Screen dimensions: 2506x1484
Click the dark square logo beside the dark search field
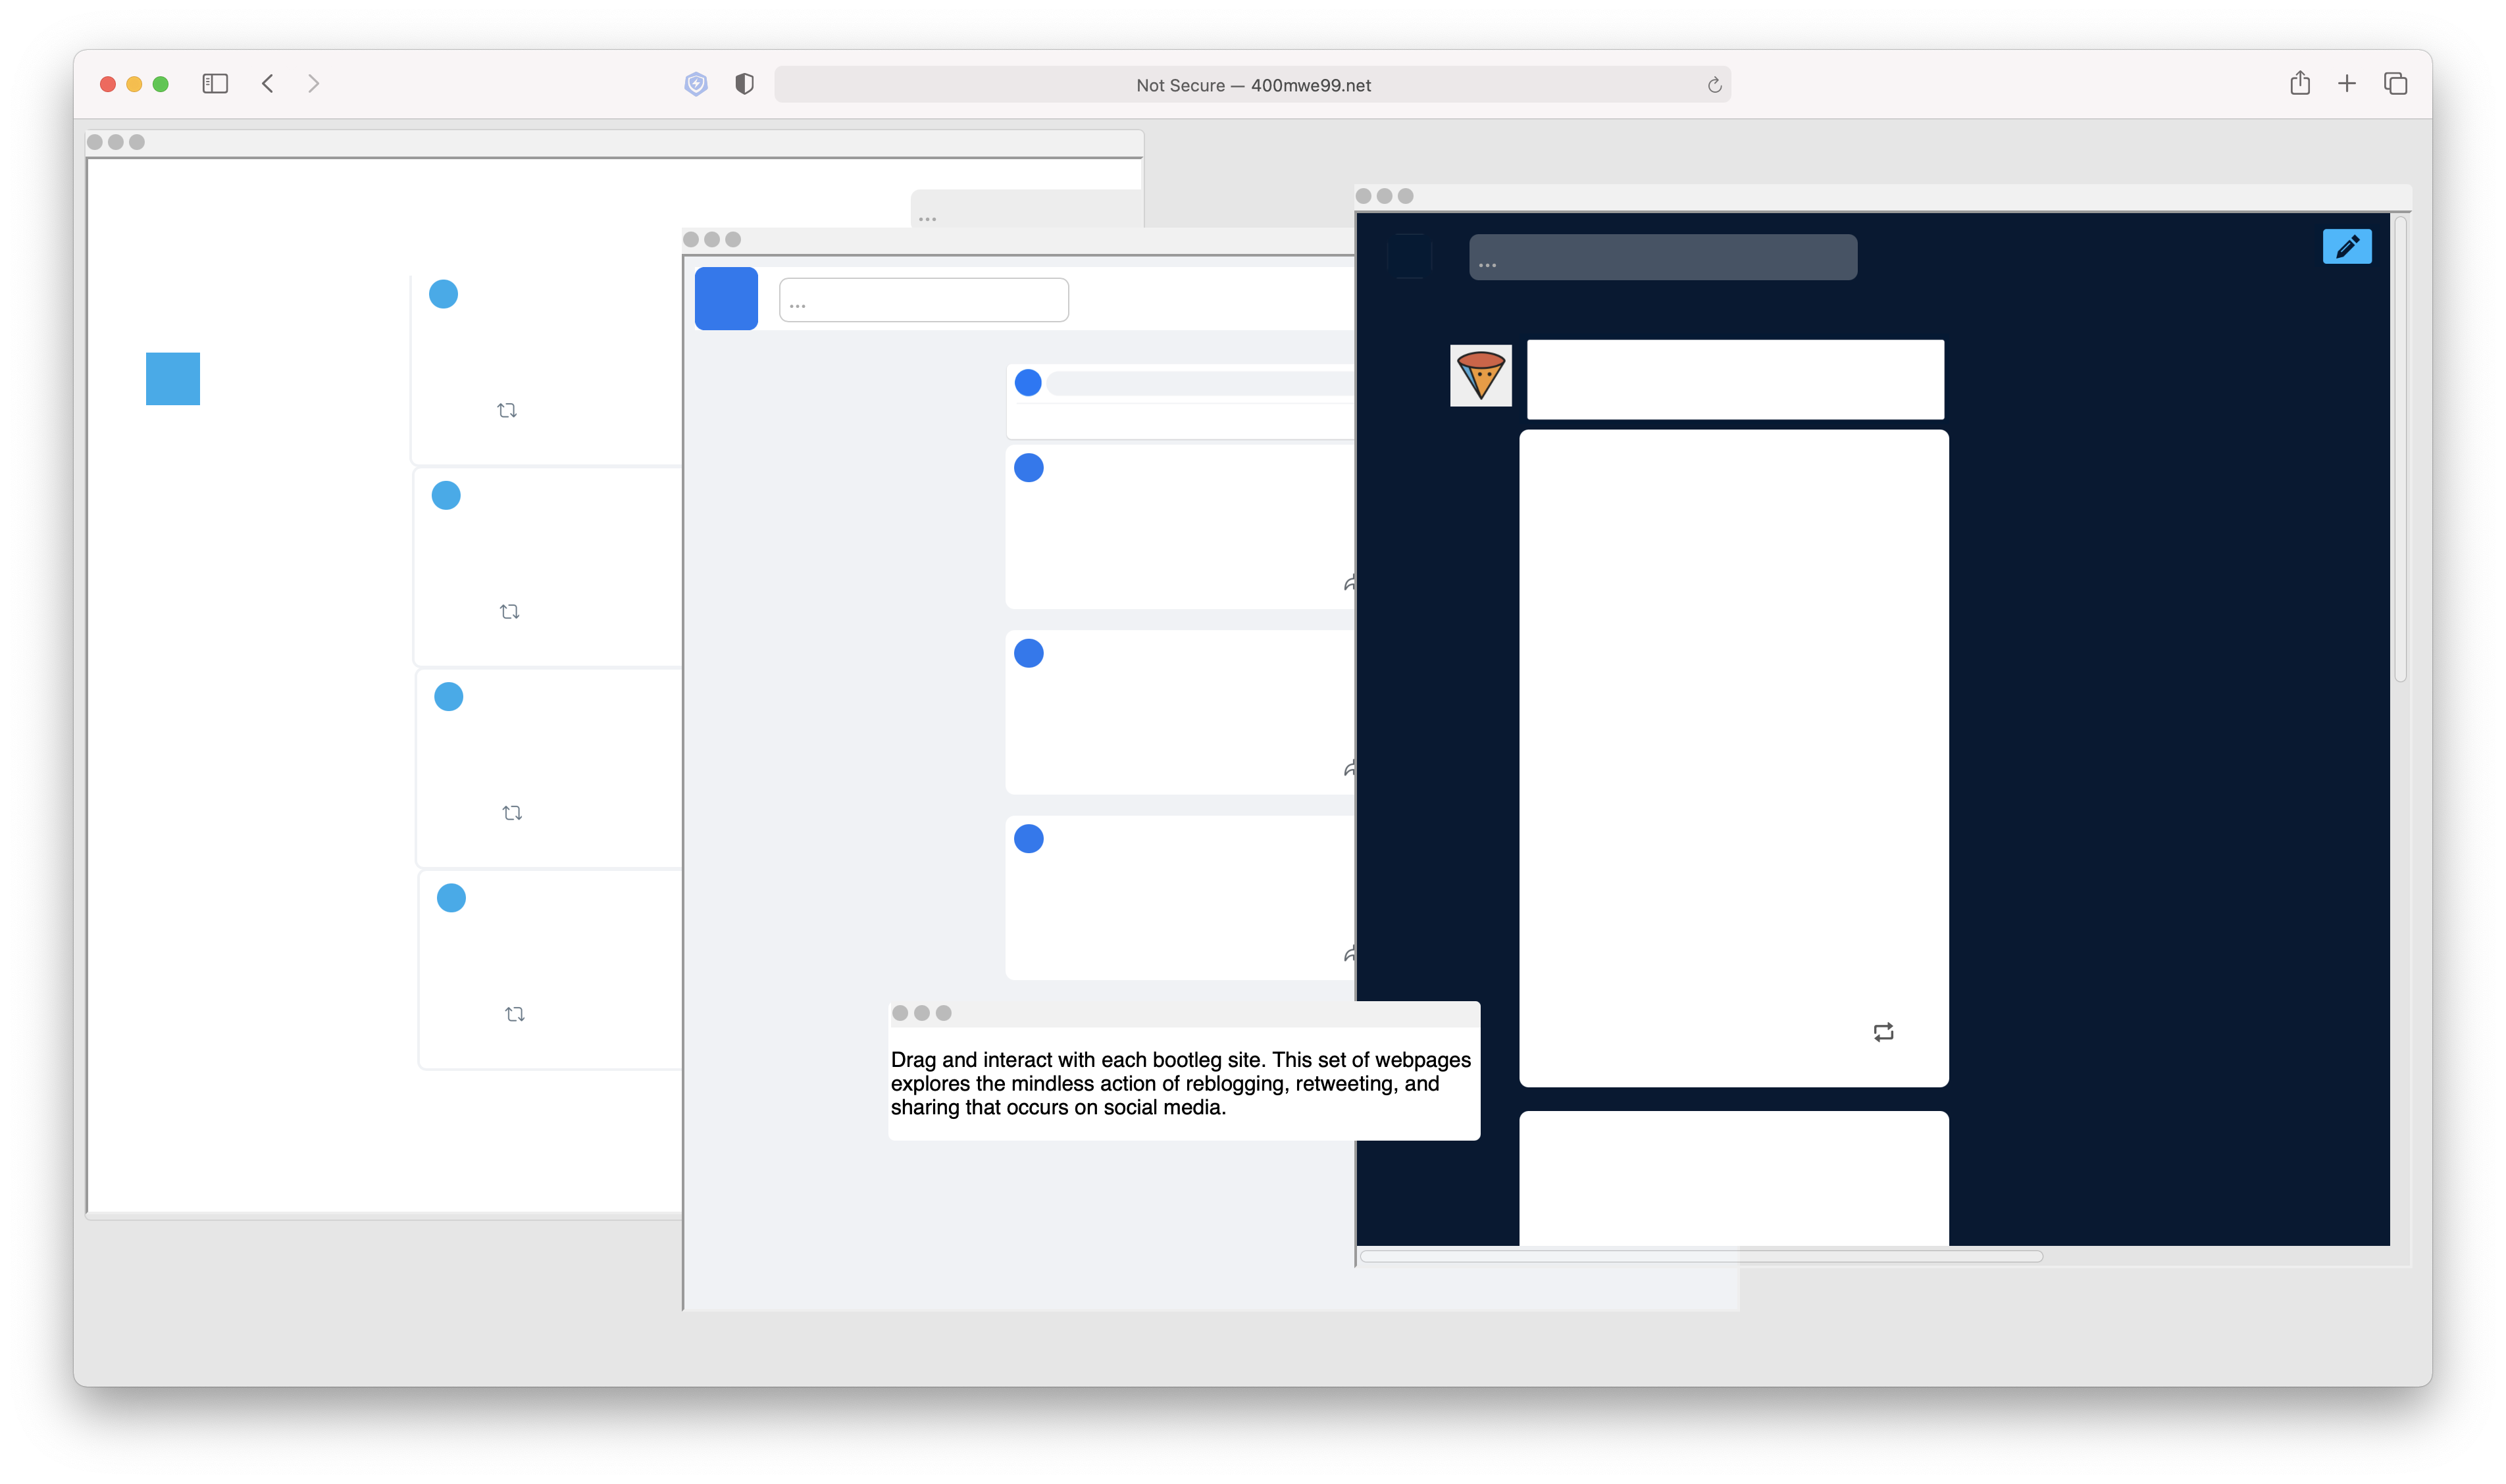tap(1410, 256)
